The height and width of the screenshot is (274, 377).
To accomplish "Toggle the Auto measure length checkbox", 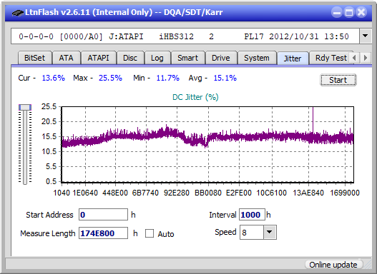I will [150, 233].
